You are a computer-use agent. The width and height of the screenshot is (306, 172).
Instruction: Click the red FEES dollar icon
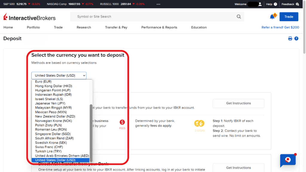point(122,122)
